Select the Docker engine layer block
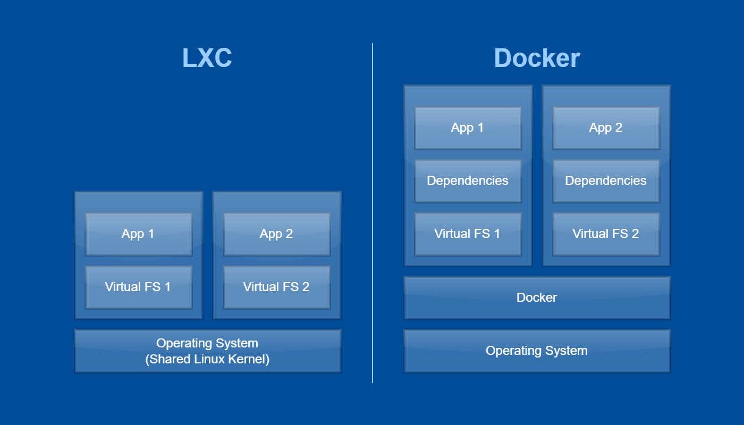 [537, 297]
